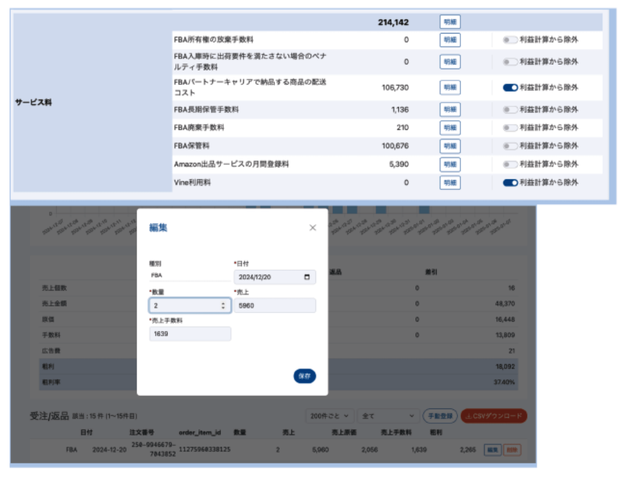Click 編集 on the FBA order row
Screen dimensions: 624x477
[492, 450]
